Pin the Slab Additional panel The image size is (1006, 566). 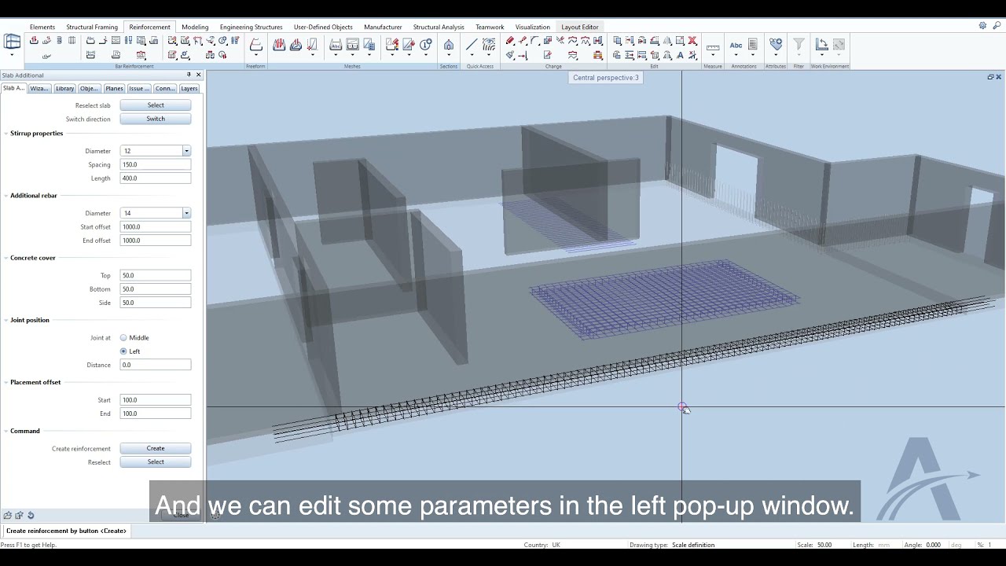pos(189,75)
